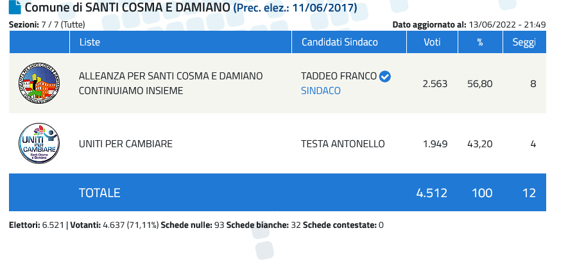Image resolution: width=577 pixels, height=265 pixels.
Task: Select candidate name Testa Antonello
Action: (343, 144)
